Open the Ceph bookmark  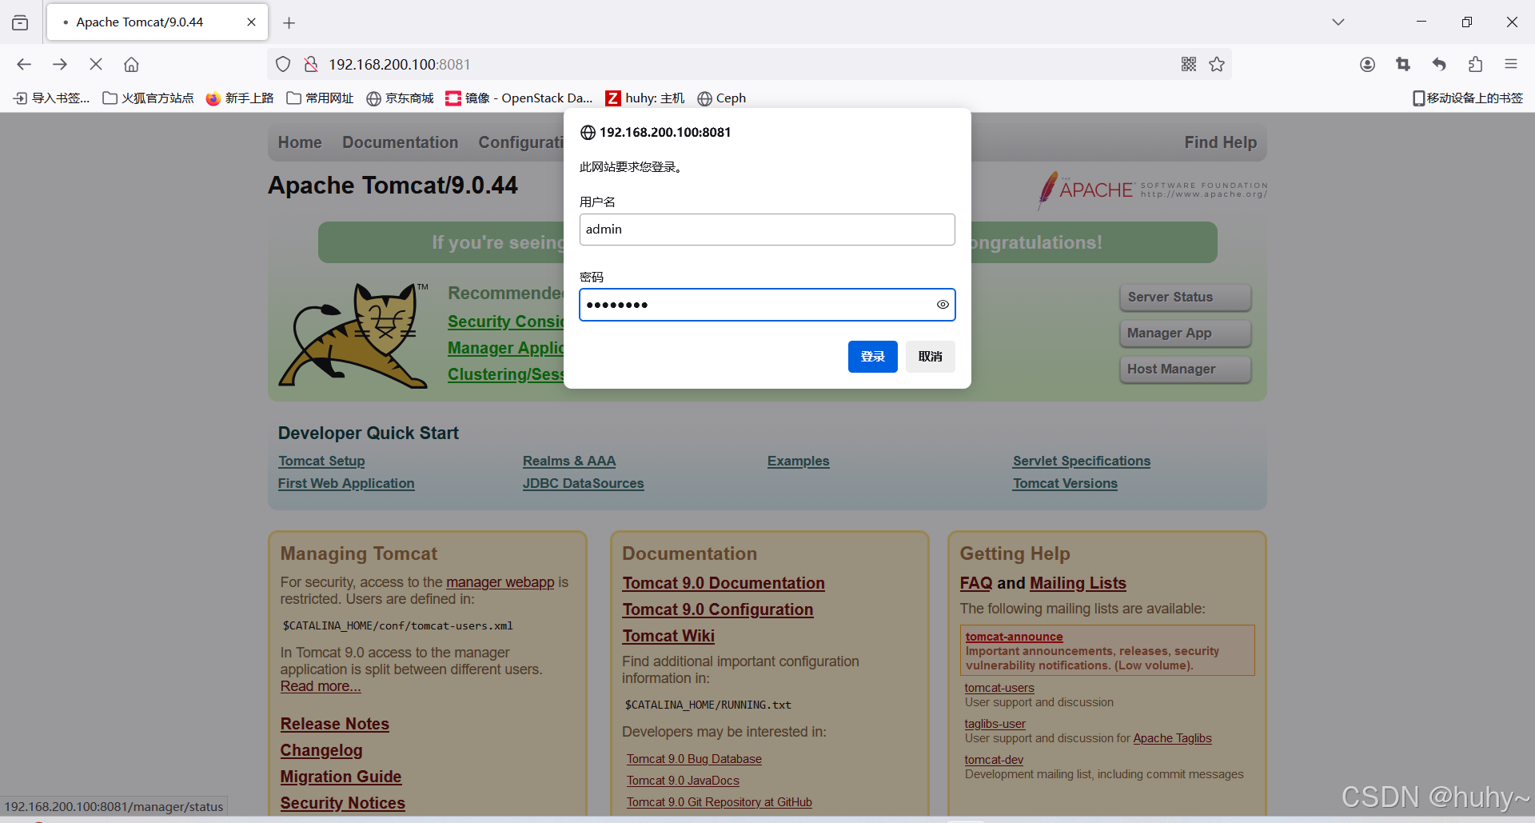pos(721,98)
